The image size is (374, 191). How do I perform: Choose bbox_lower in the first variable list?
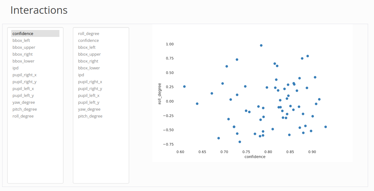(23, 61)
